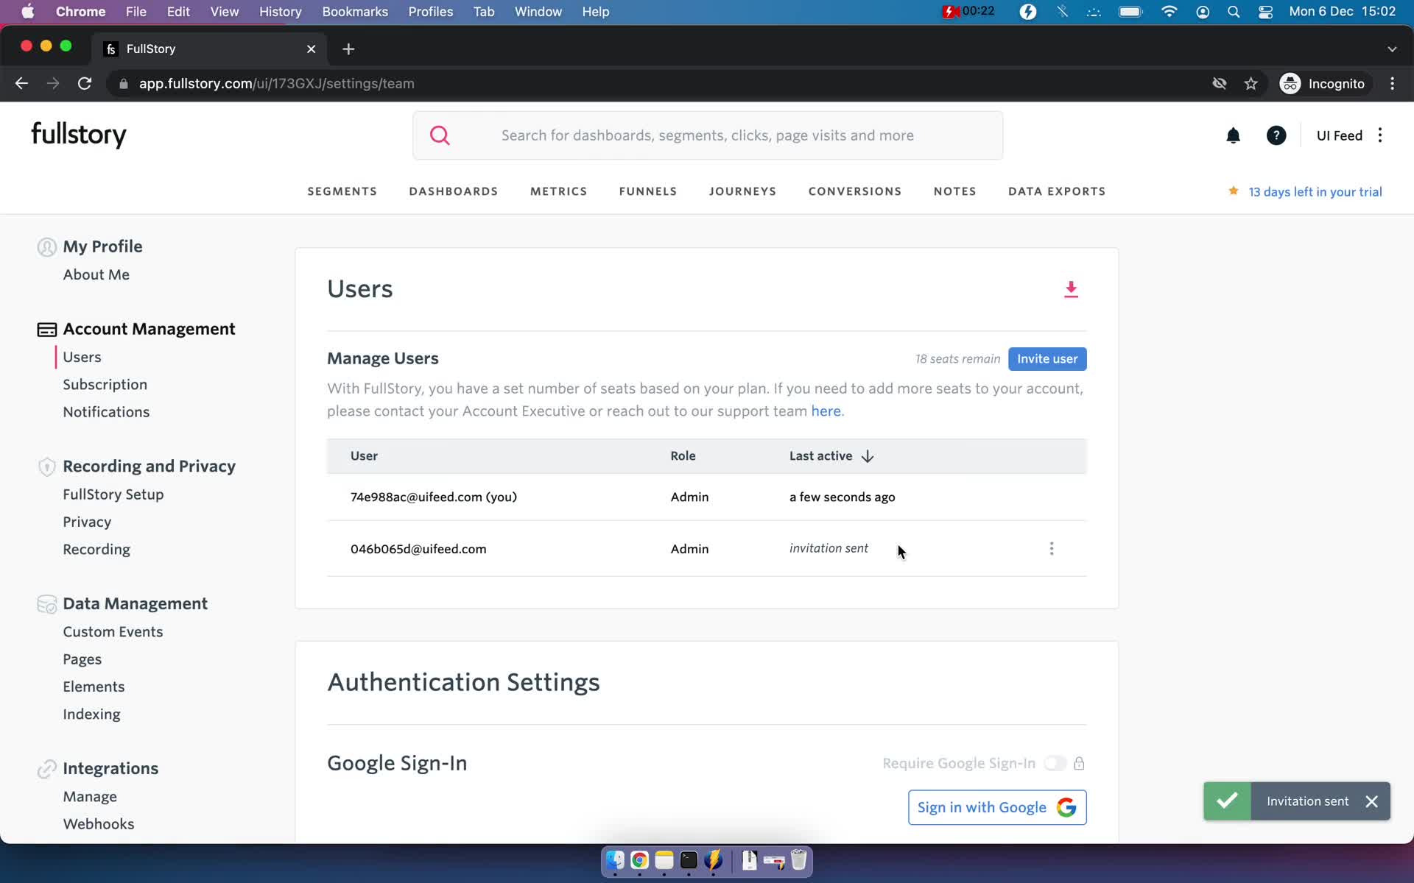This screenshot has width=1414, height=883.
Task: Open the Journeys tab
Action: 742,191
